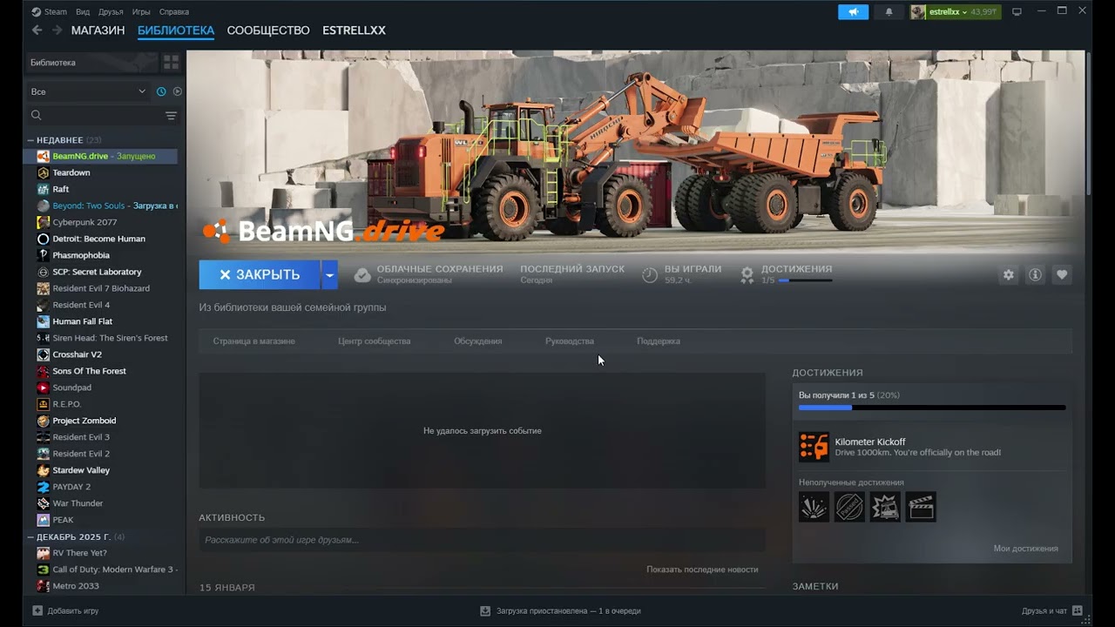Open the sidebar advanced filter icon
Image resolution: width=1115 pixels, height=627 pixels.
pyautogui.click(x=171, y=115)
